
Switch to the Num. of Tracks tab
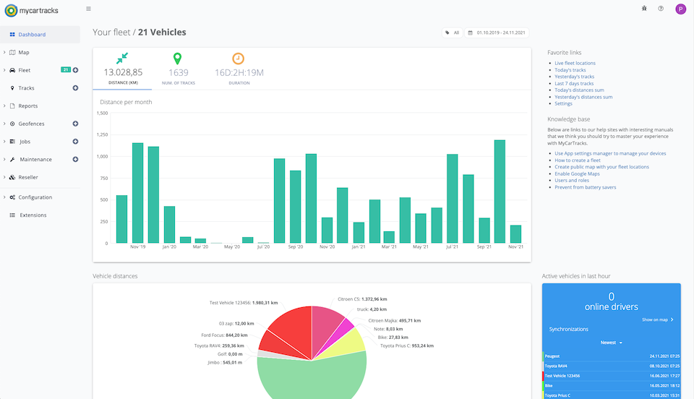click(x=179, y=69)
